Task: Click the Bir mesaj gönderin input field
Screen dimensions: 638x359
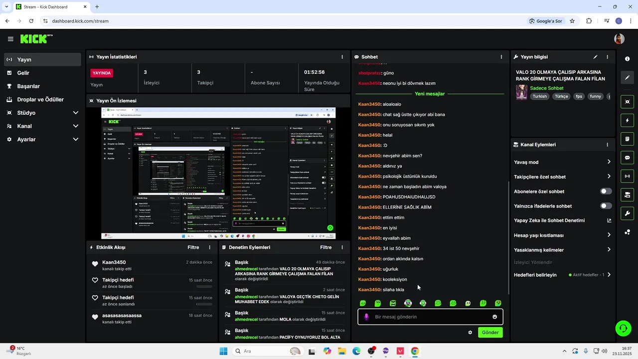Action: [430, 317]
